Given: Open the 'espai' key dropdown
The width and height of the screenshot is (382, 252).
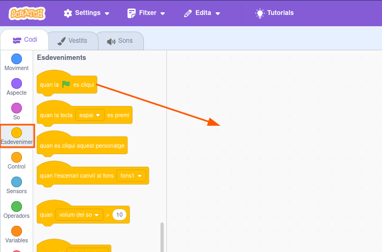Looking at the screenshot, I should (90, 115).
